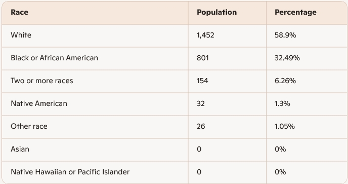Click the Two or more races cell
This screenshot has width=348, height=184.
tap(41, 81)
